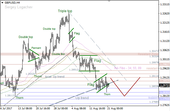
Task: Click the 1.32625 value on price scale
Action: click(164, 14)
